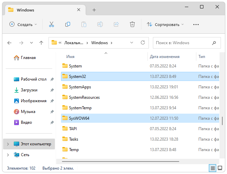Select the Temp folder name
The image size is (227, 174).
pyautogui.click(x=74, y=150)
